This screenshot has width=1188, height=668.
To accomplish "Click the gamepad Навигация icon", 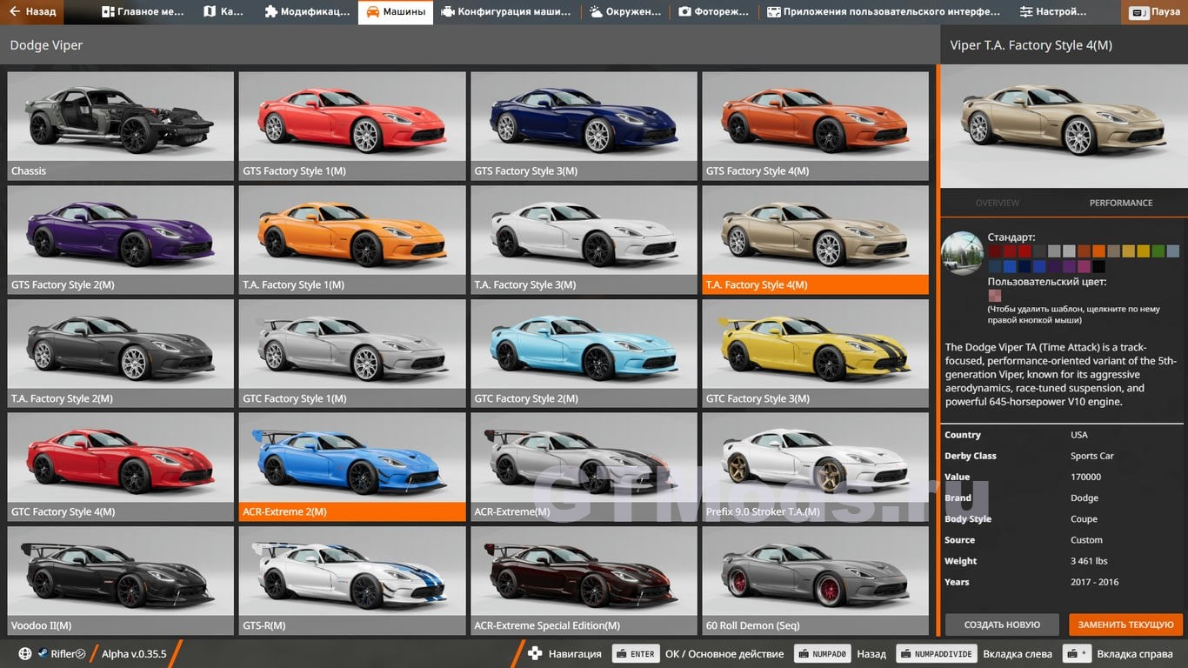I will [x=536, y=654].
